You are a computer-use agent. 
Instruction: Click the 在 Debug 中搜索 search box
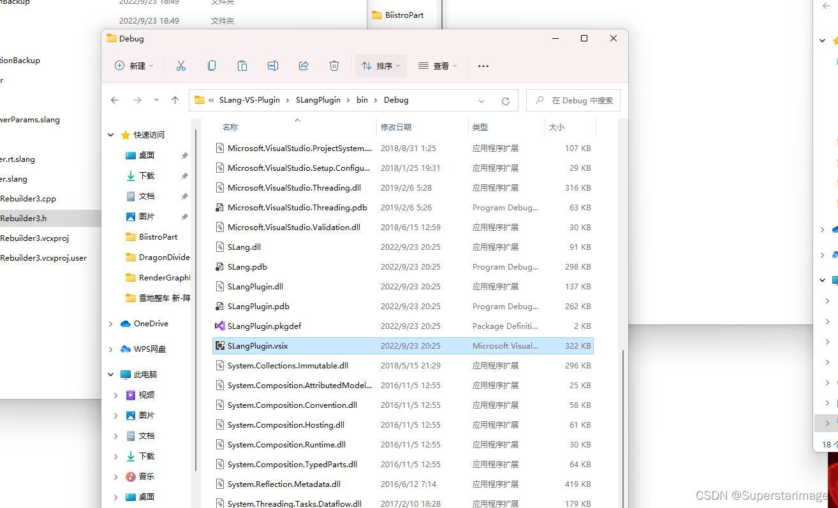tap(573, 100)
